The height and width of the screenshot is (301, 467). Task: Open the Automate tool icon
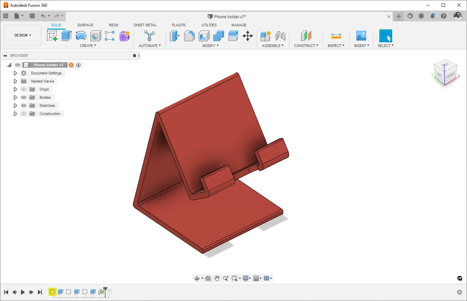pyautogui.click(x=149, y=36)
